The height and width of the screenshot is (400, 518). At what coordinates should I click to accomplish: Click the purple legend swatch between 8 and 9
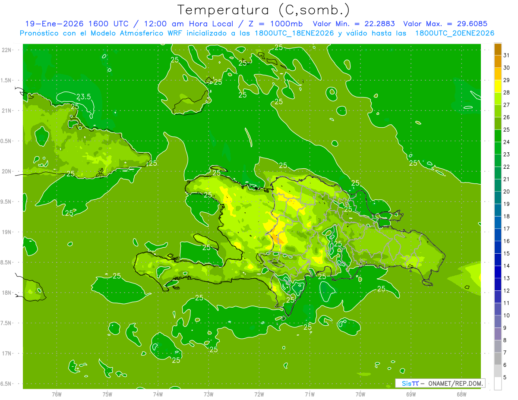click(x=498, y=334)
